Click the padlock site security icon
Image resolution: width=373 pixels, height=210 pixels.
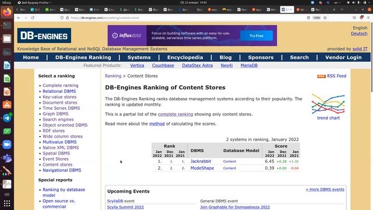click(68, 18)
